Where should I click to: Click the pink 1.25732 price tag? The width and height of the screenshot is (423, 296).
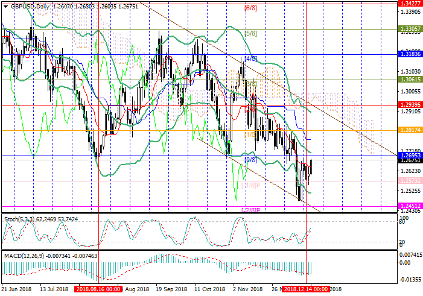pyautogui.click(x=410, y=181)
